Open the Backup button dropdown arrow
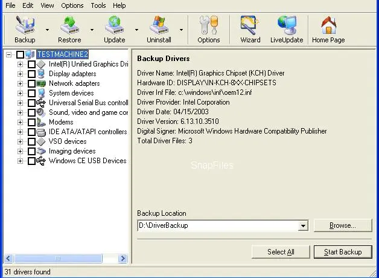379x278 pixels. click(x=47, y=30)
